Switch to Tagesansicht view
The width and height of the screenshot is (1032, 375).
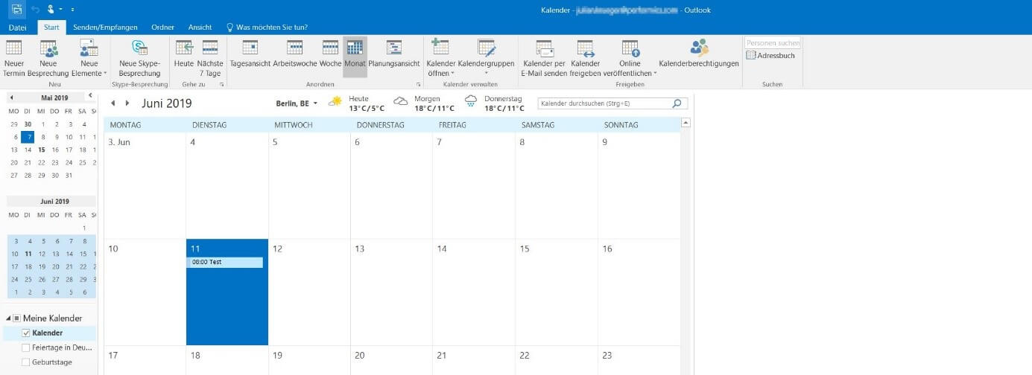[250, 49]
